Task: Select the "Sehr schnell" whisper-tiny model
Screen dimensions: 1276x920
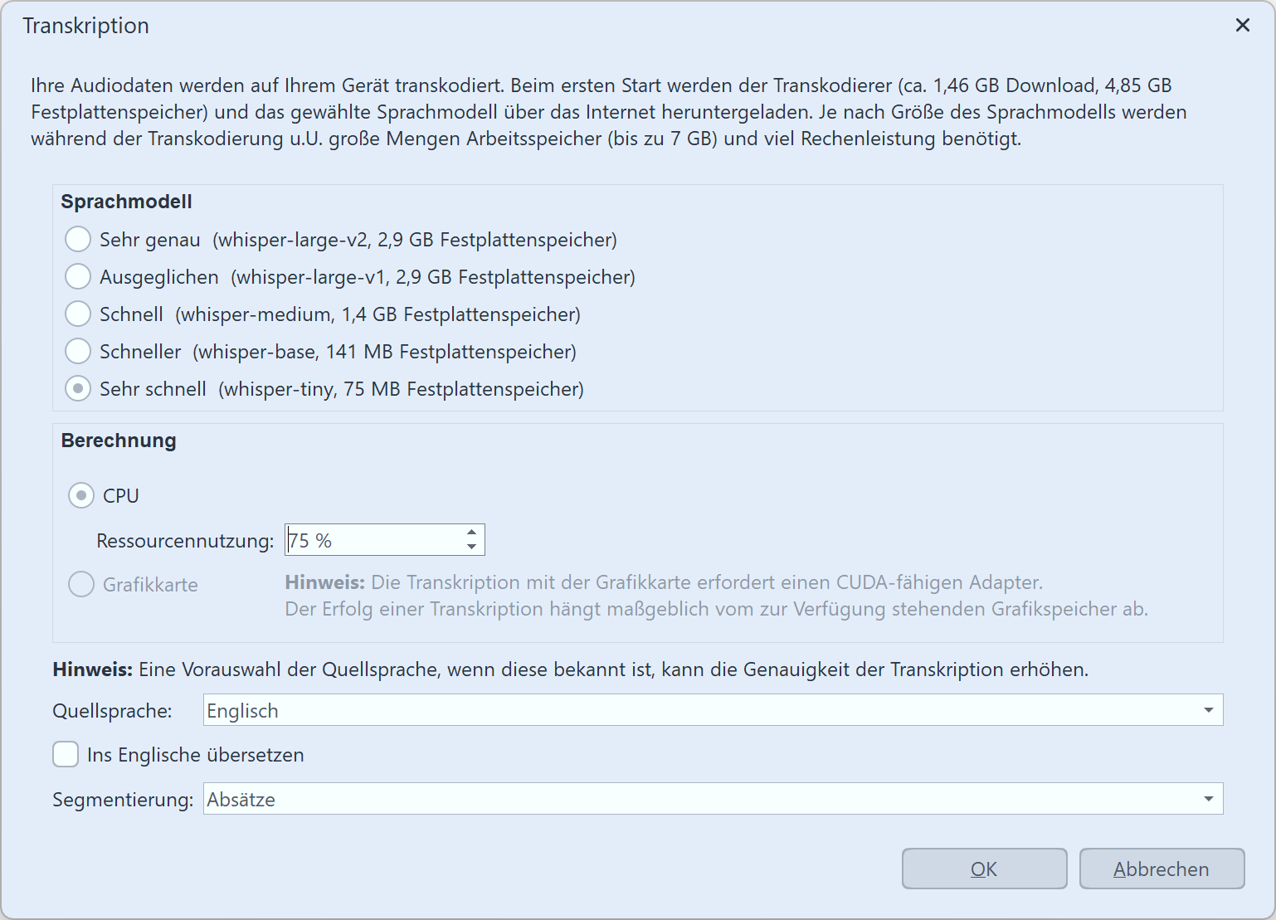Action: click(77, 388)
